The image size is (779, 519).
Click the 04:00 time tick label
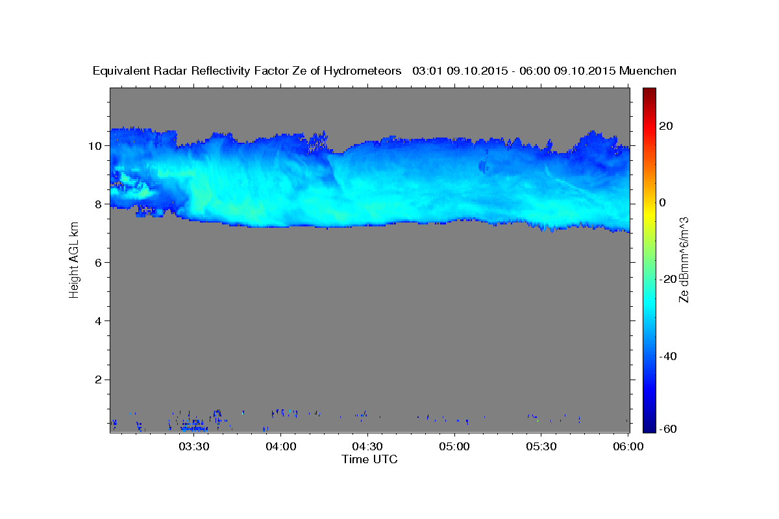click(x=280, y=447)
